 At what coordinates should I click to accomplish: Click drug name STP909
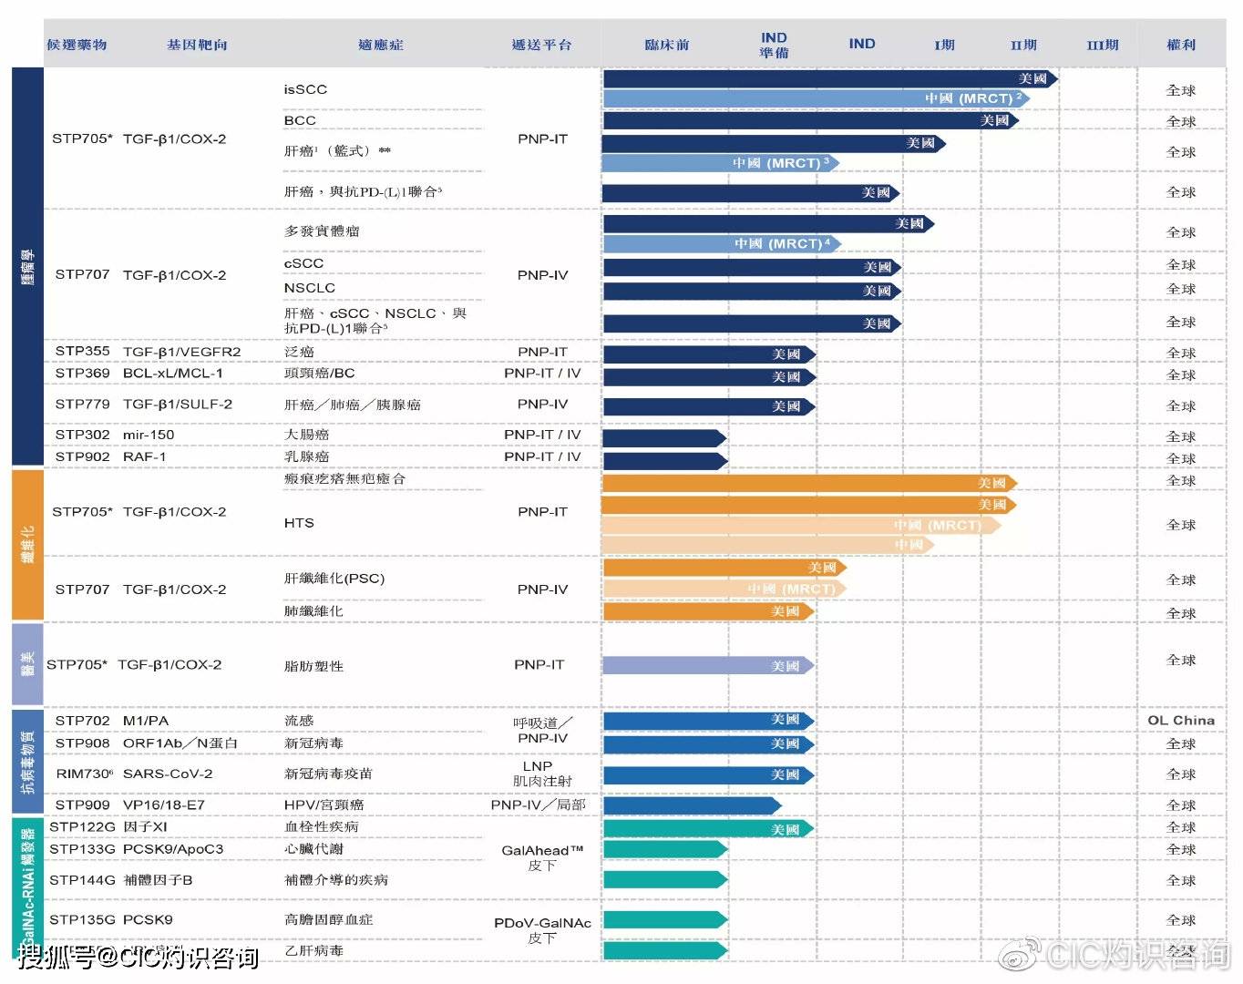(x=82, y=805)
